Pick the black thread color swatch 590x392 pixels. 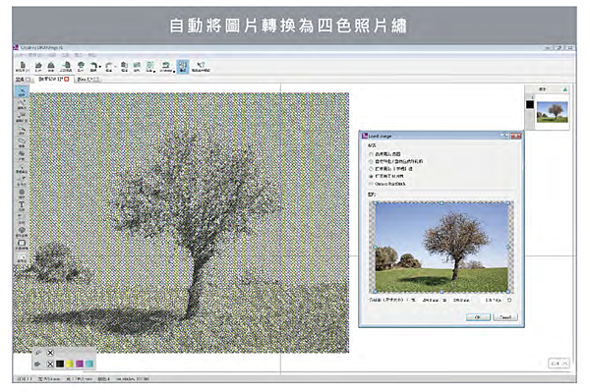(x=60, y=364)
